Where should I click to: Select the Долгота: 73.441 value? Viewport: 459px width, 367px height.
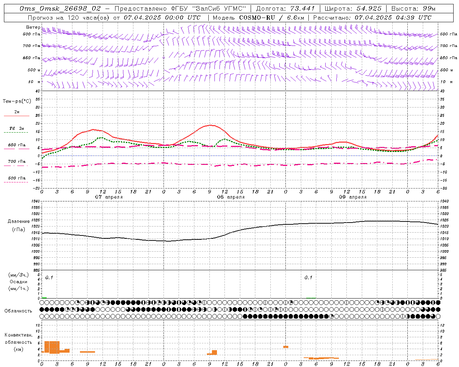tap(285, 8)
